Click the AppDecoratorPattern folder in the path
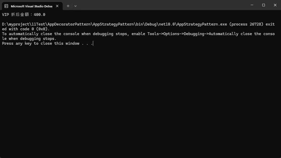281x158 pixels. coord(69,24)
